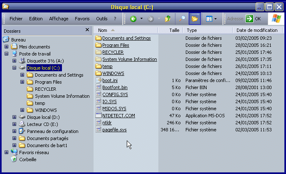The width and height of the screenshot is (286, 174).
Task: Open the Search magnifier tool
Action: pos(182,19)
